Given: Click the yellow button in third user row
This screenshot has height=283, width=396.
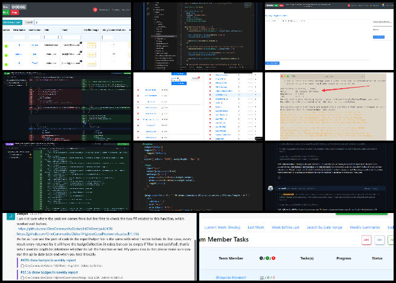Looking at the screenshot, I should click(91, 63).
